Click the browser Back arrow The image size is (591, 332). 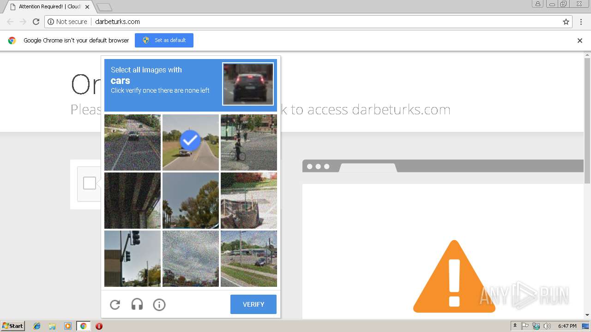click(10, 22)
